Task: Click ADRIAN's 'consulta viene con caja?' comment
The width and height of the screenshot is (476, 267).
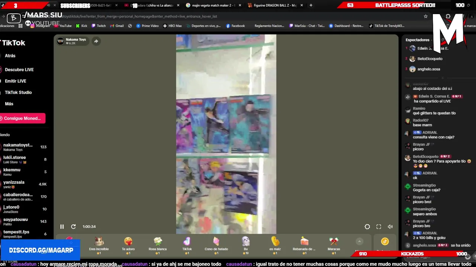Action: [433, 137]
